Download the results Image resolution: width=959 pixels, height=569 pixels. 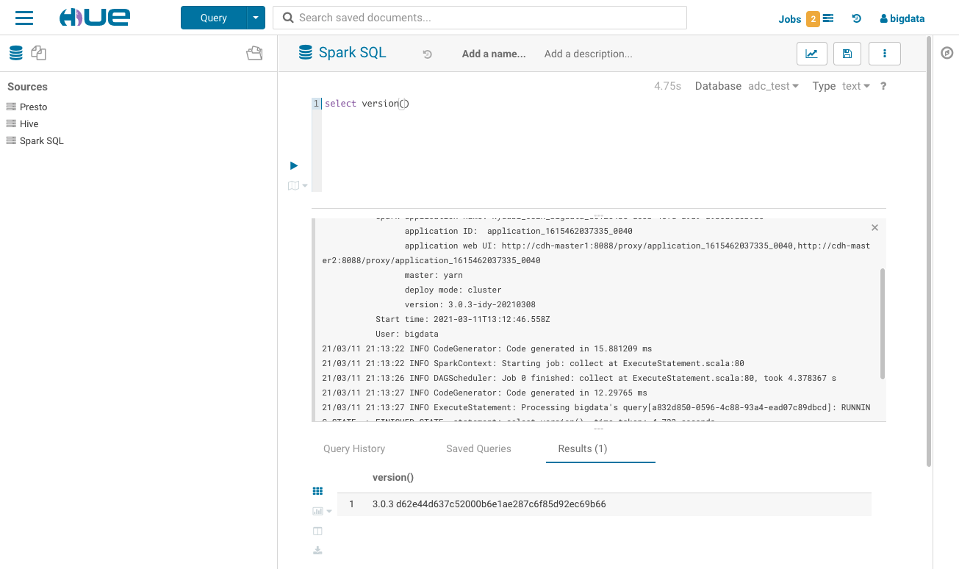click(317, 550)
